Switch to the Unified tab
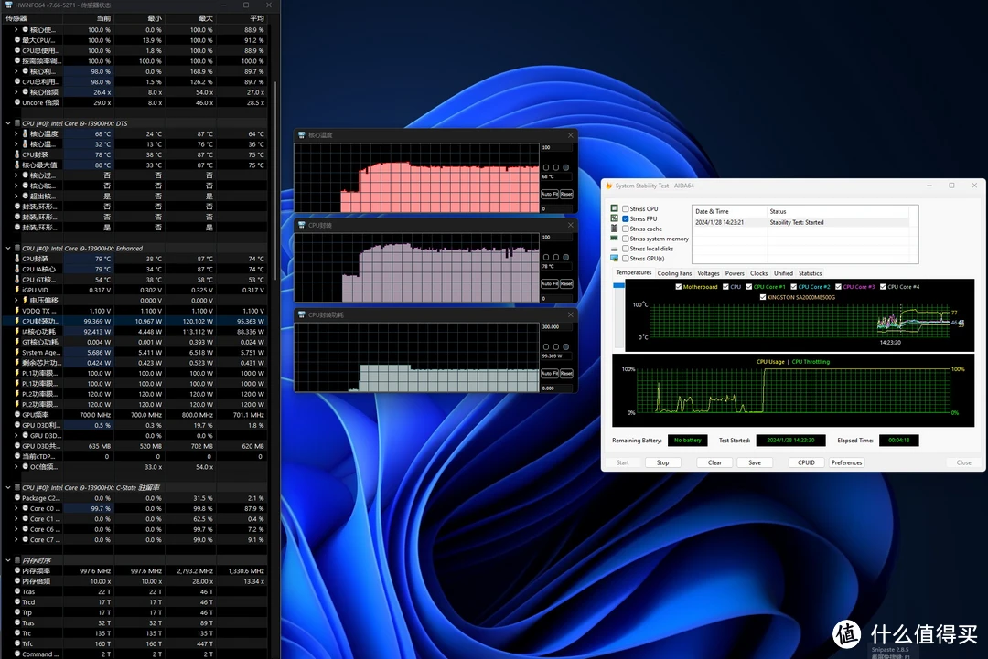The image size is (988, 659). coord(783,273)
